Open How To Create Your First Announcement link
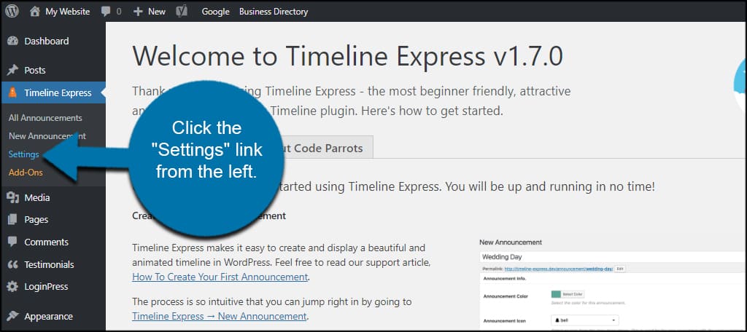Viewport: 747px width, 332px height. (x=220, y=277)
